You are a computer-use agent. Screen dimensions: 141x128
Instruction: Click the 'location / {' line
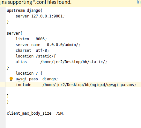(x=29, y=73)
